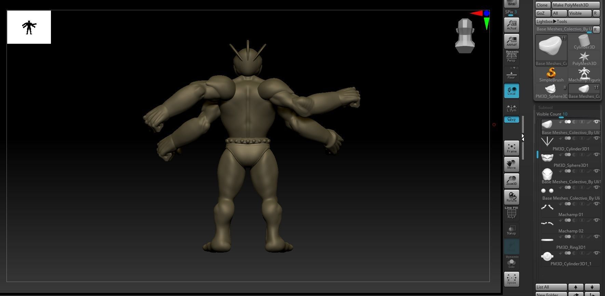Select the PM3D_Ring3D1 subtool
Screen dimensions: 605x296
[570, 242]
